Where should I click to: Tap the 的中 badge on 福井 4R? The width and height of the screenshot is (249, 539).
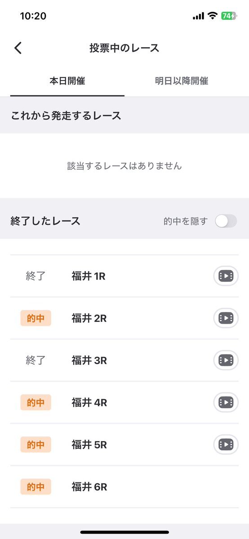coord(36,402)
